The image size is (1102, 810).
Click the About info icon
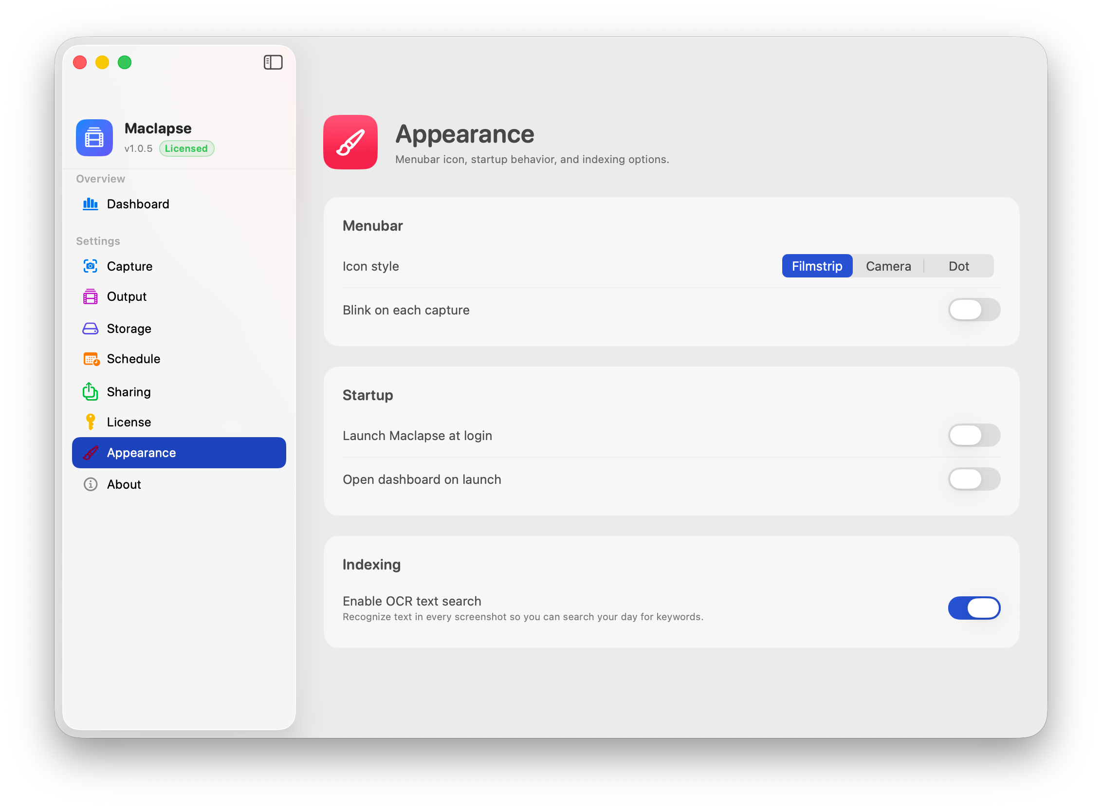tap(90, 484)
